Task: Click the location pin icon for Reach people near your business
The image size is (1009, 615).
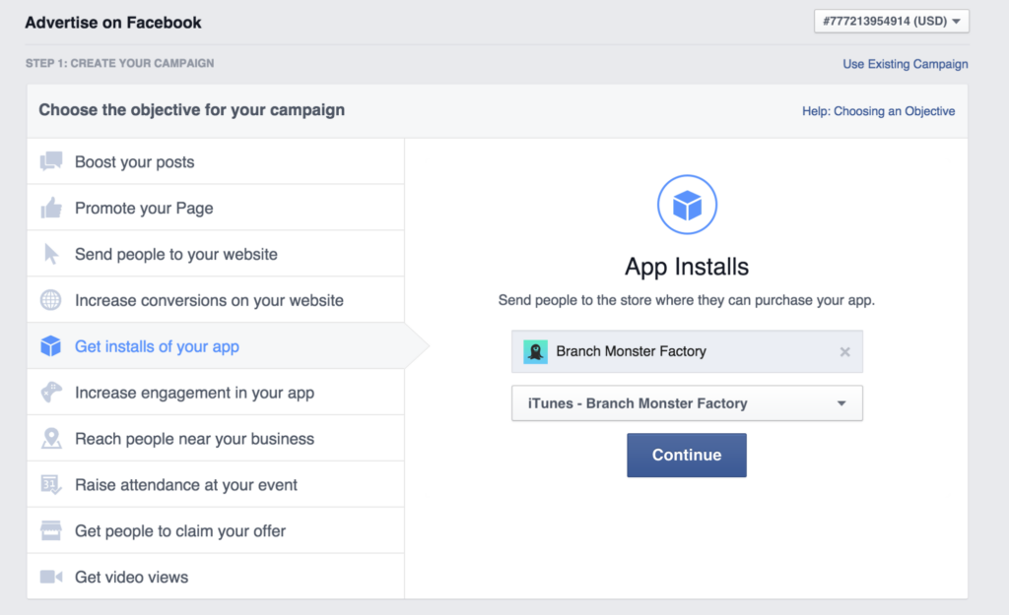Action: pos(51,437)
